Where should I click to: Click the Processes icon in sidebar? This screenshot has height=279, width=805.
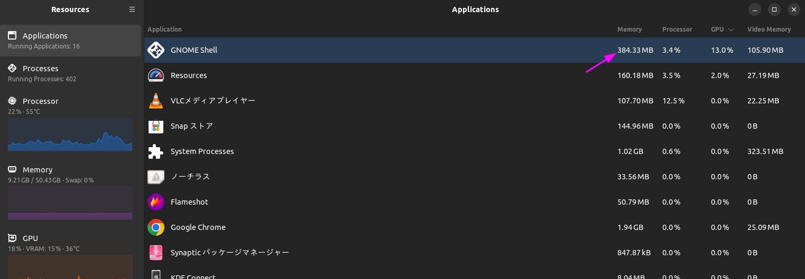tap(12, 68)
